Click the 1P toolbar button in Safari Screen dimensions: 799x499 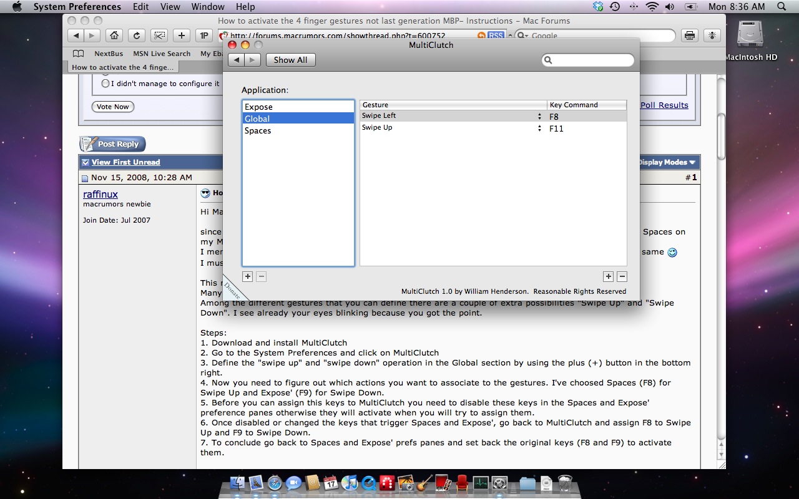click(x=203, y=36)
